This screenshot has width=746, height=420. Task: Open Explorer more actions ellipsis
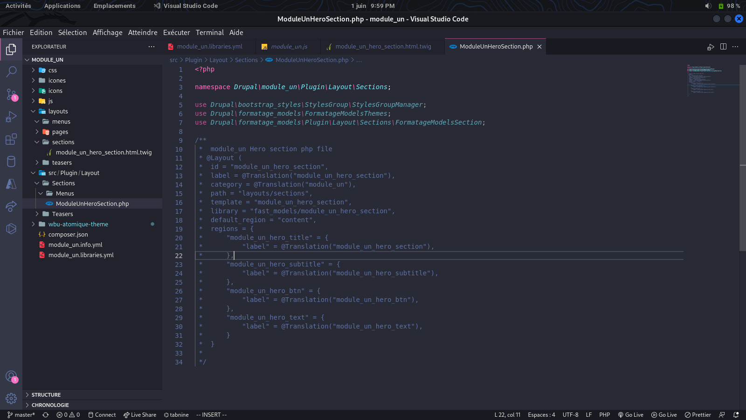[152, 47]
